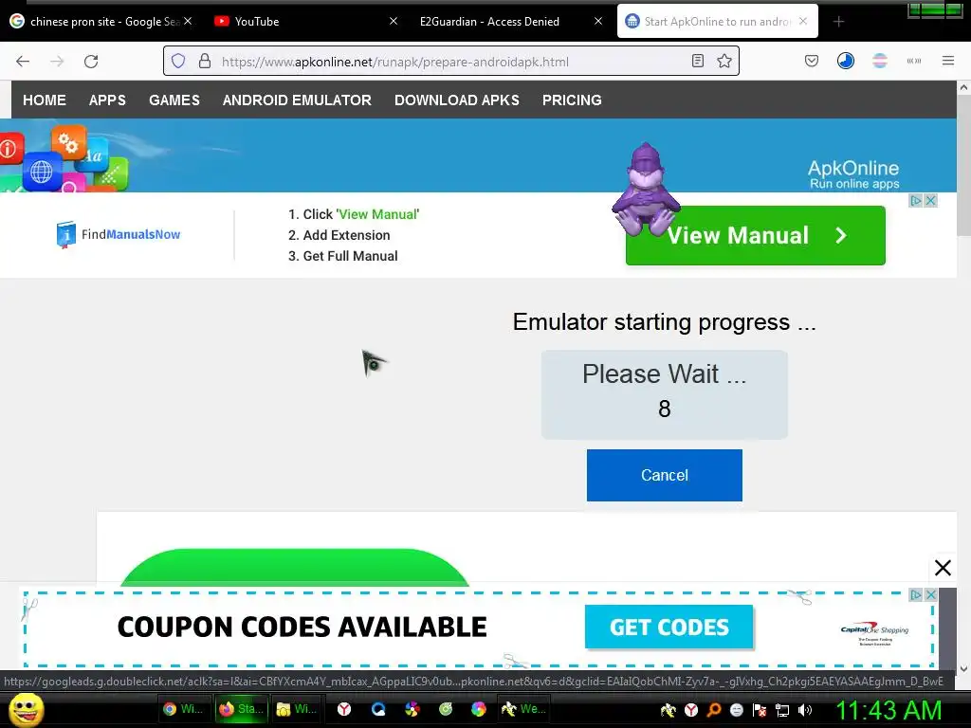Open the smiley face start button
971x728 pixels.
click(x=26, y=709)
